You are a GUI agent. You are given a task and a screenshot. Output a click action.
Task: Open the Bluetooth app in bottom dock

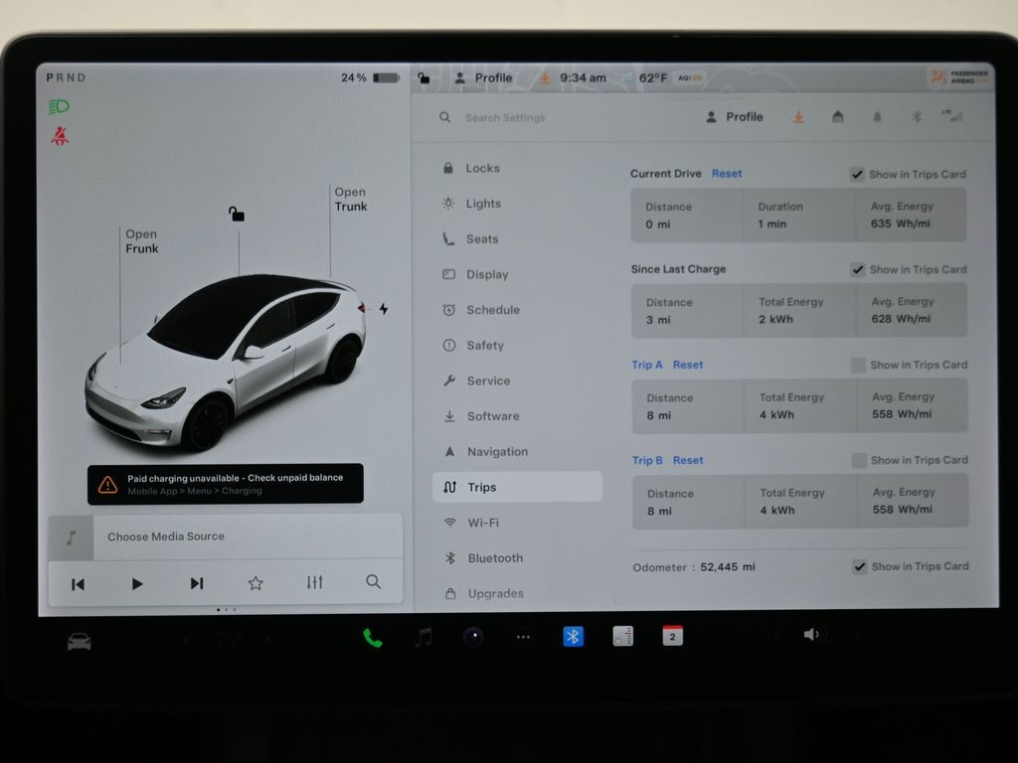pyautogui.click(x=574, y=637)
